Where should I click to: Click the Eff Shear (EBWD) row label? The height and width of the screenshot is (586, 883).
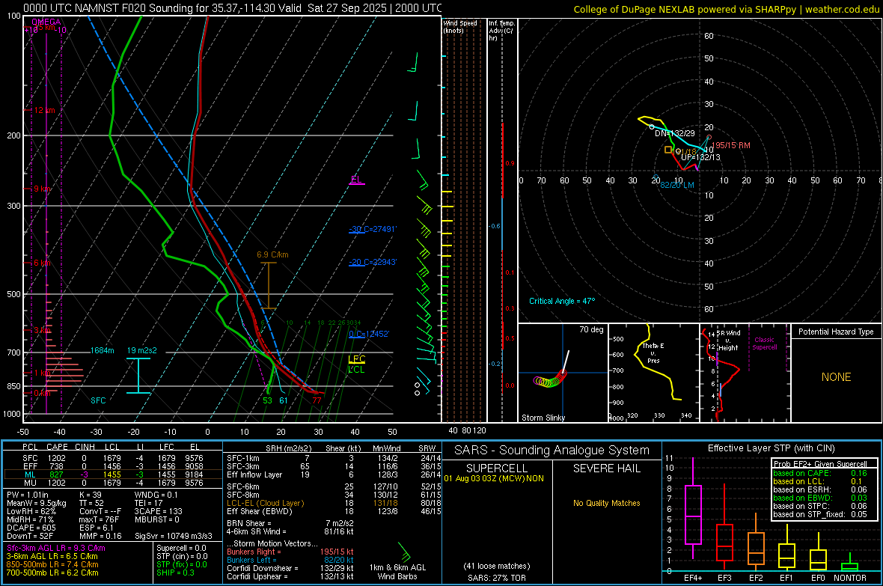pos(260,512)
